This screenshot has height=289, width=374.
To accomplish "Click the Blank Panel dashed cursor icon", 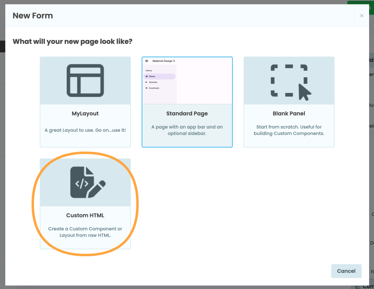I will [x=289, y=80].
